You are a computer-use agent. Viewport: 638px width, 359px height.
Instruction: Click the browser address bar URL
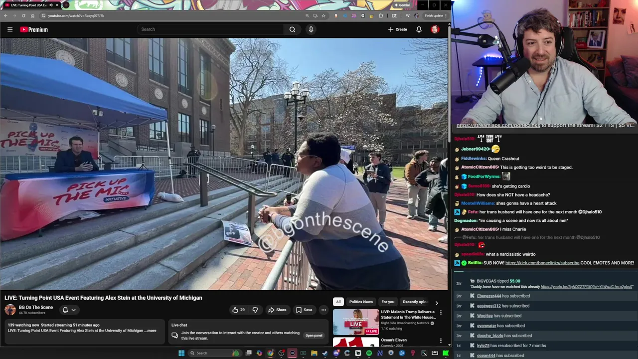coord(76,15)
